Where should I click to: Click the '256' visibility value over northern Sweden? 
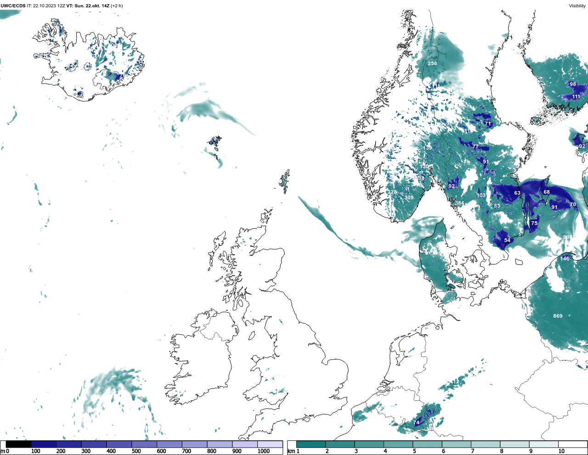point(432,63)
